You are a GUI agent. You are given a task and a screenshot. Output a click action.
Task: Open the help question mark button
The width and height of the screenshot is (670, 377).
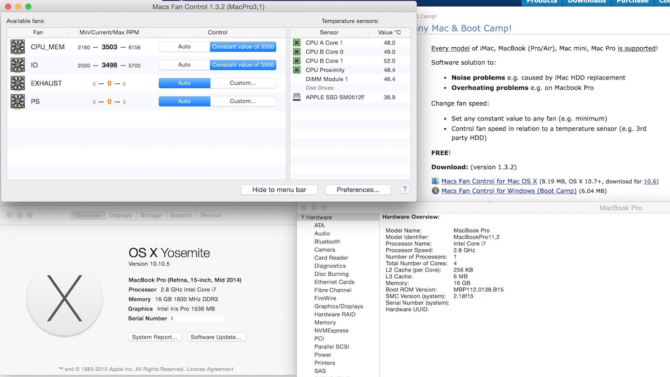(x=405, y=189)
